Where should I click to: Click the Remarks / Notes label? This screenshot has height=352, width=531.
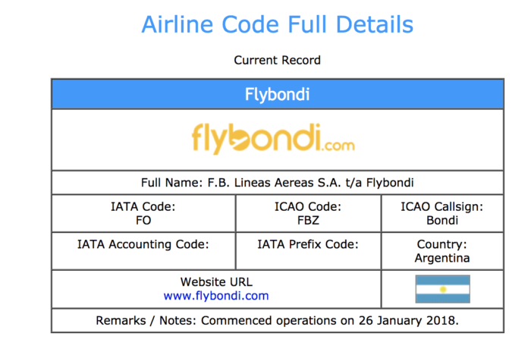pos(146,320)
